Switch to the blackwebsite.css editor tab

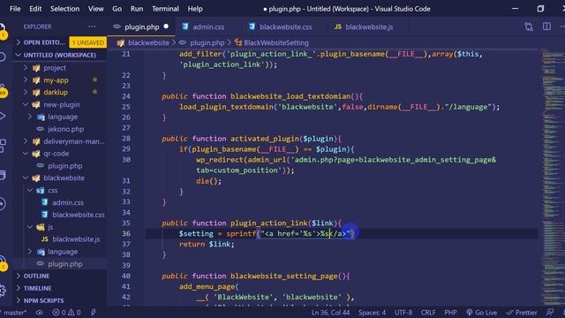[285, 26]
